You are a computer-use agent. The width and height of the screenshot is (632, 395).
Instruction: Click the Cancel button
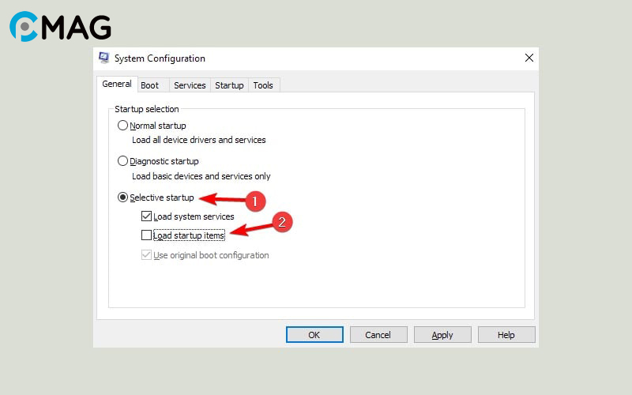coord(378,335)
